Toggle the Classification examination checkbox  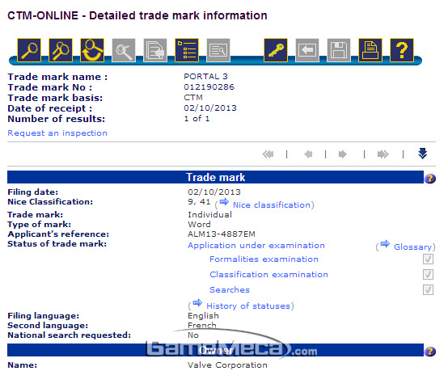(428, 275)
